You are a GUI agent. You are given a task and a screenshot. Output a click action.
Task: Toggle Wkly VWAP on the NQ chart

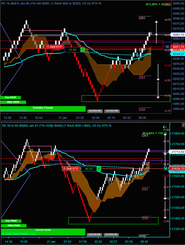[14, 226]
